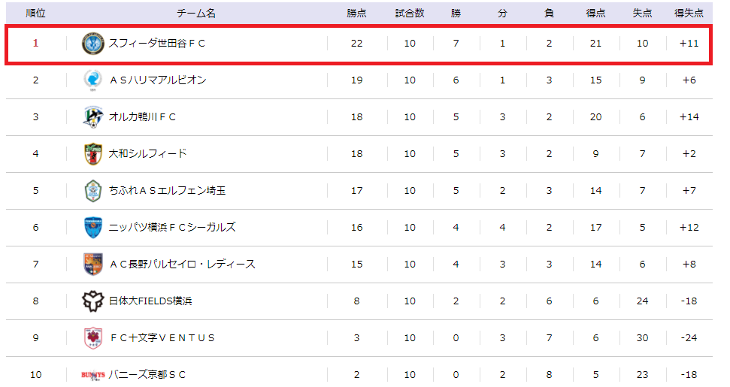Select the 大和シルフィード shield logo
The height and width of the screenshot is (387, 730).
coord(93,154)
